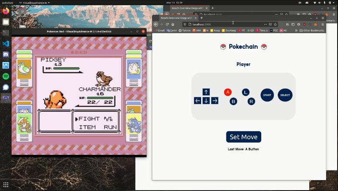
Task: Click Activities in the top bar
Action: [7, 3]
